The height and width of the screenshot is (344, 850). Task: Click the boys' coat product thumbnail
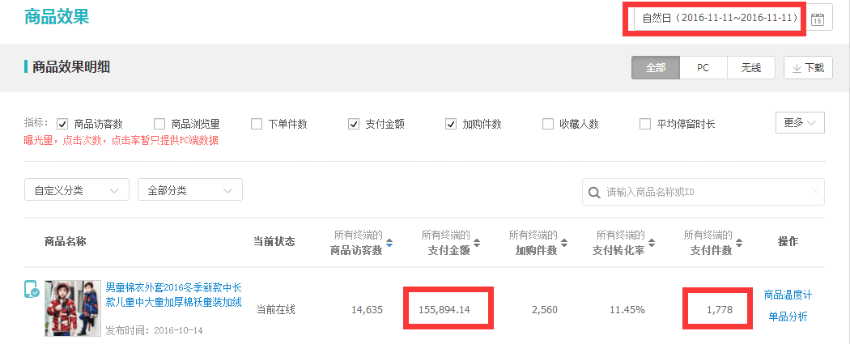[x=73, y=308]
